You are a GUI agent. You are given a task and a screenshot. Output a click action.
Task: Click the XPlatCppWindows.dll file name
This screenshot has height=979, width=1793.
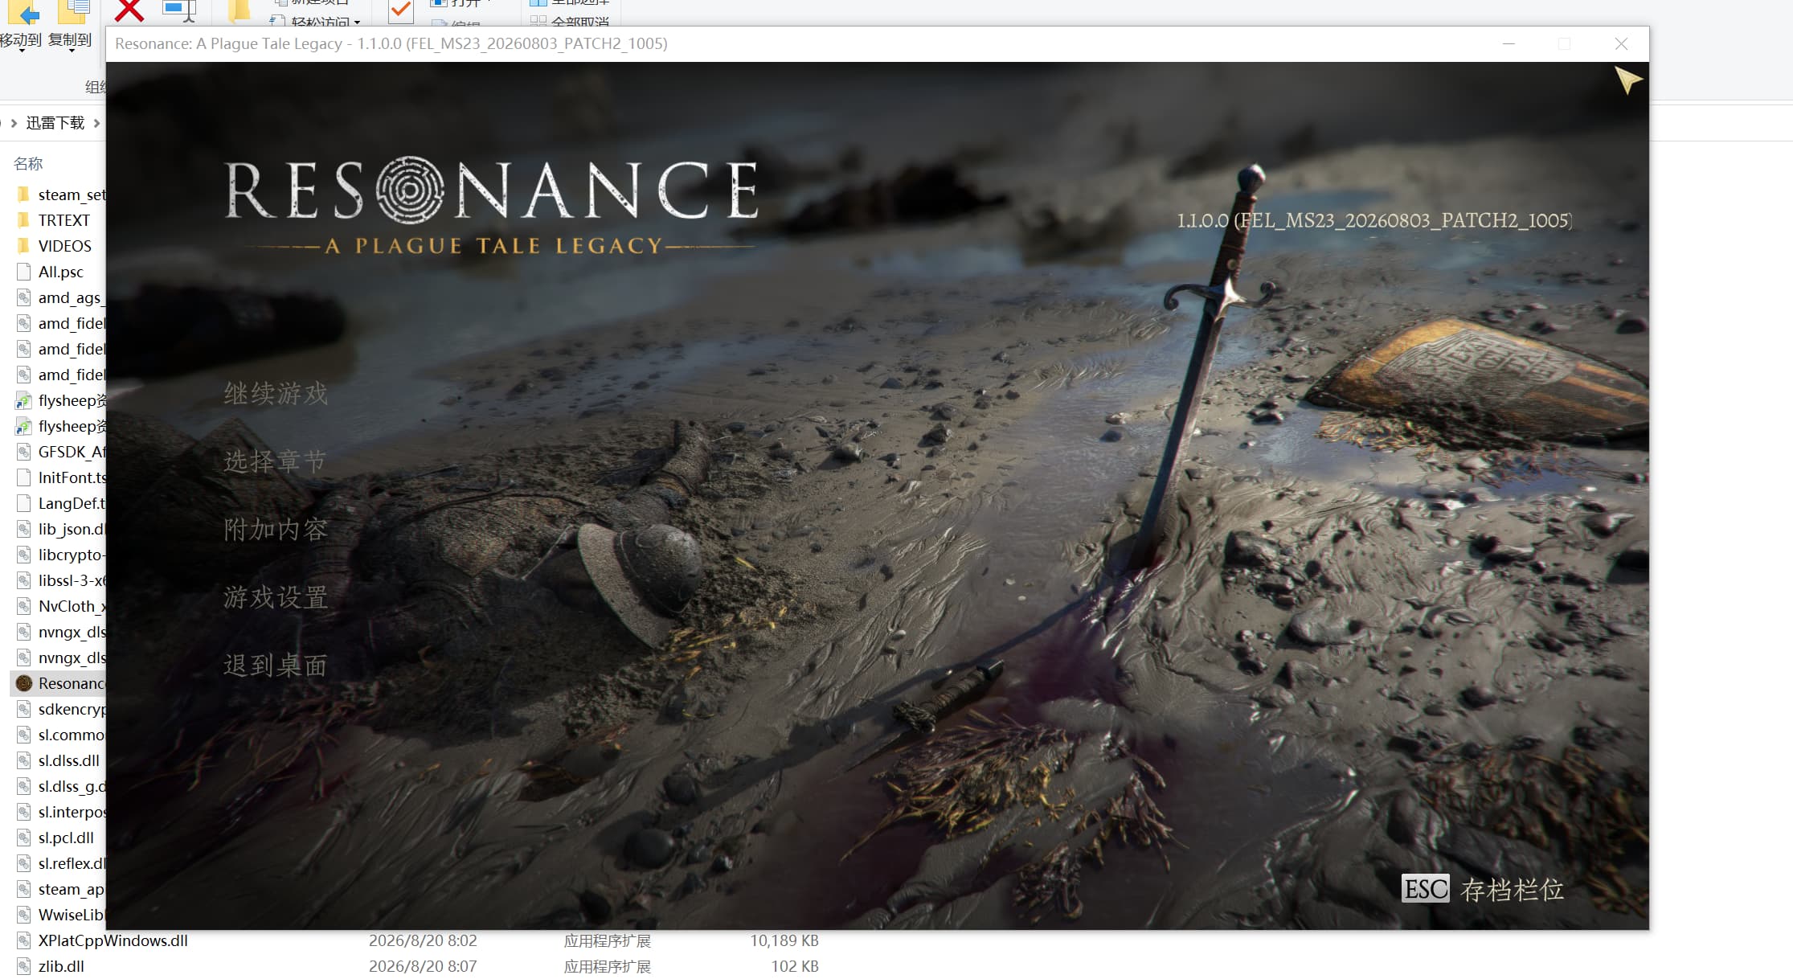[113, 940]
